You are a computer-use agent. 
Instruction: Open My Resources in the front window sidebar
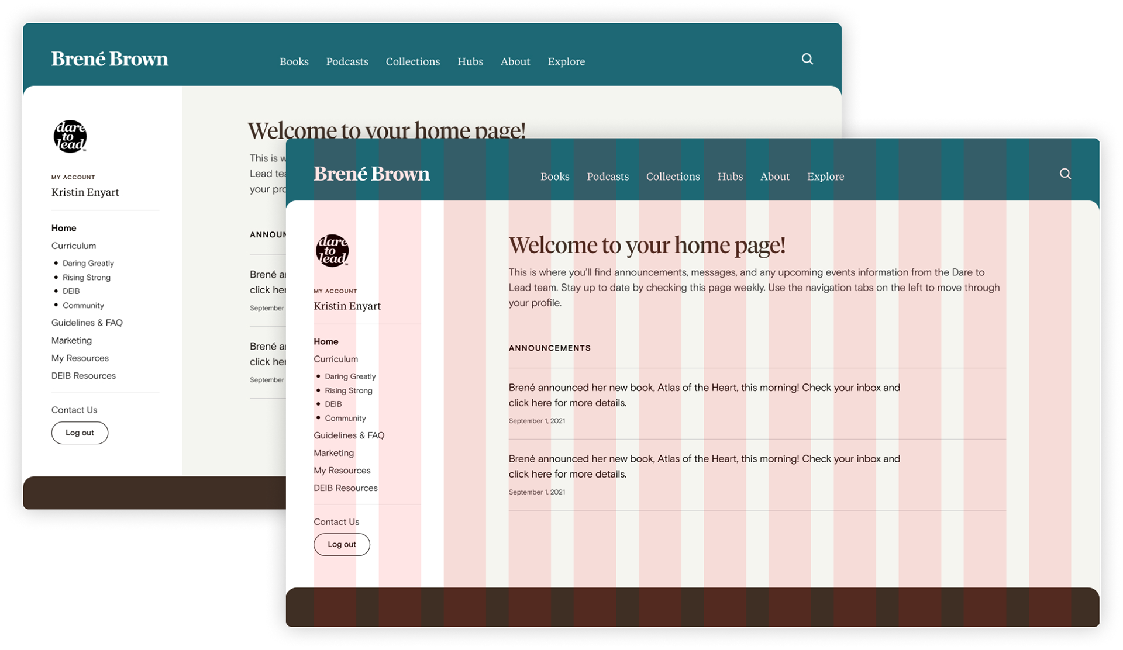(342, 471)
